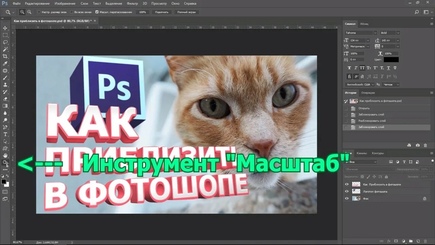Open layer filter 'Вид' dropdown
Viewport: 435px width, 245px height.
[x=361, y=162]
